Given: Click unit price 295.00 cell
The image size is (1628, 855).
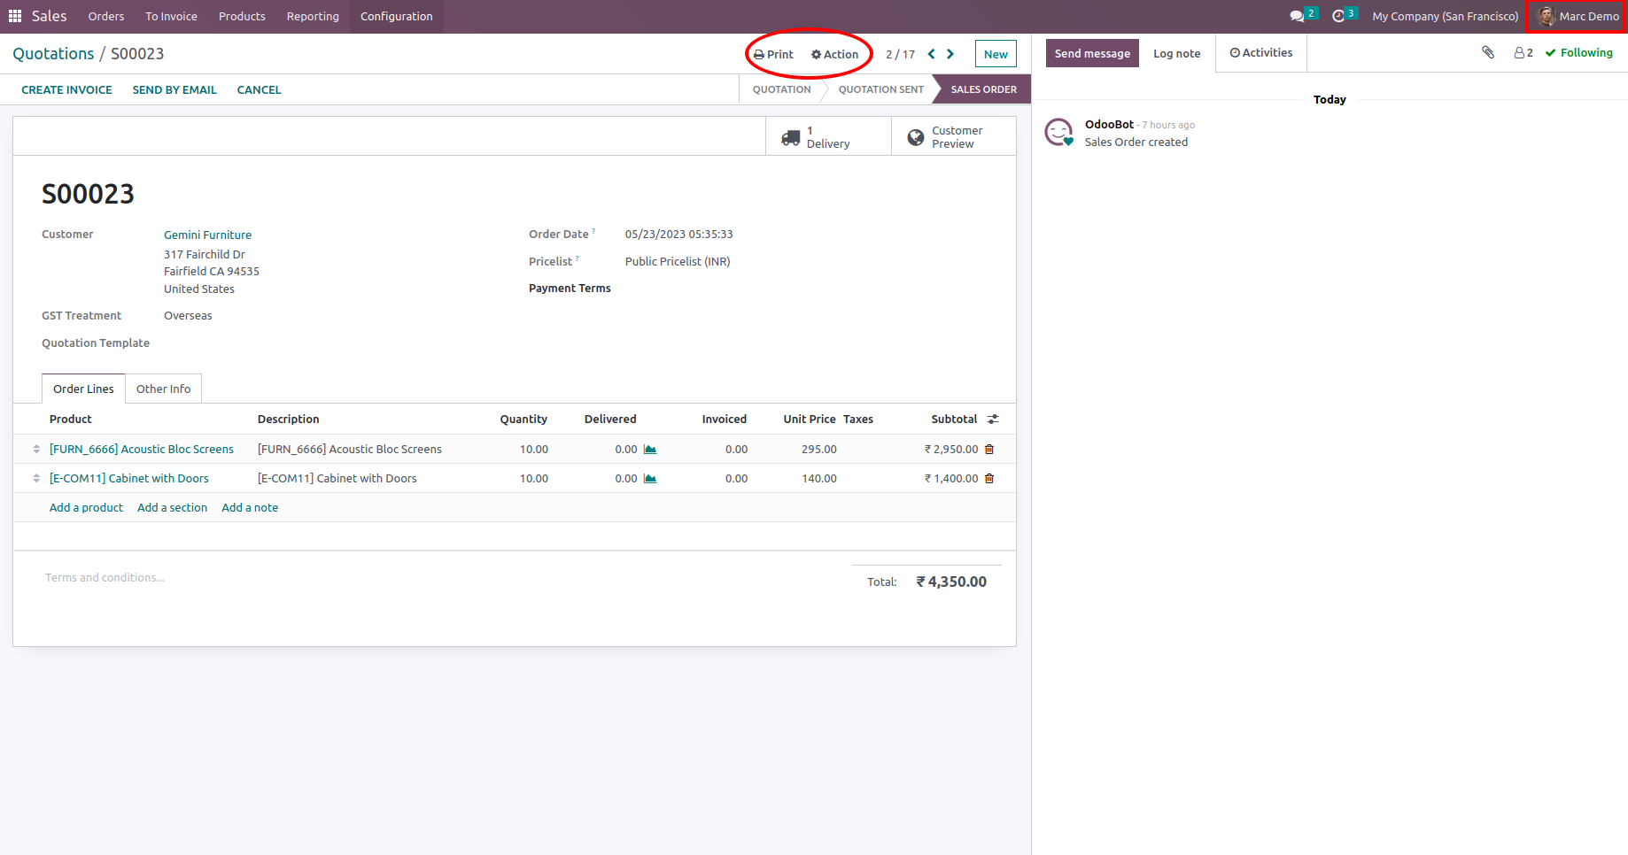Looking at the screenshot, I should pos(819,450).
